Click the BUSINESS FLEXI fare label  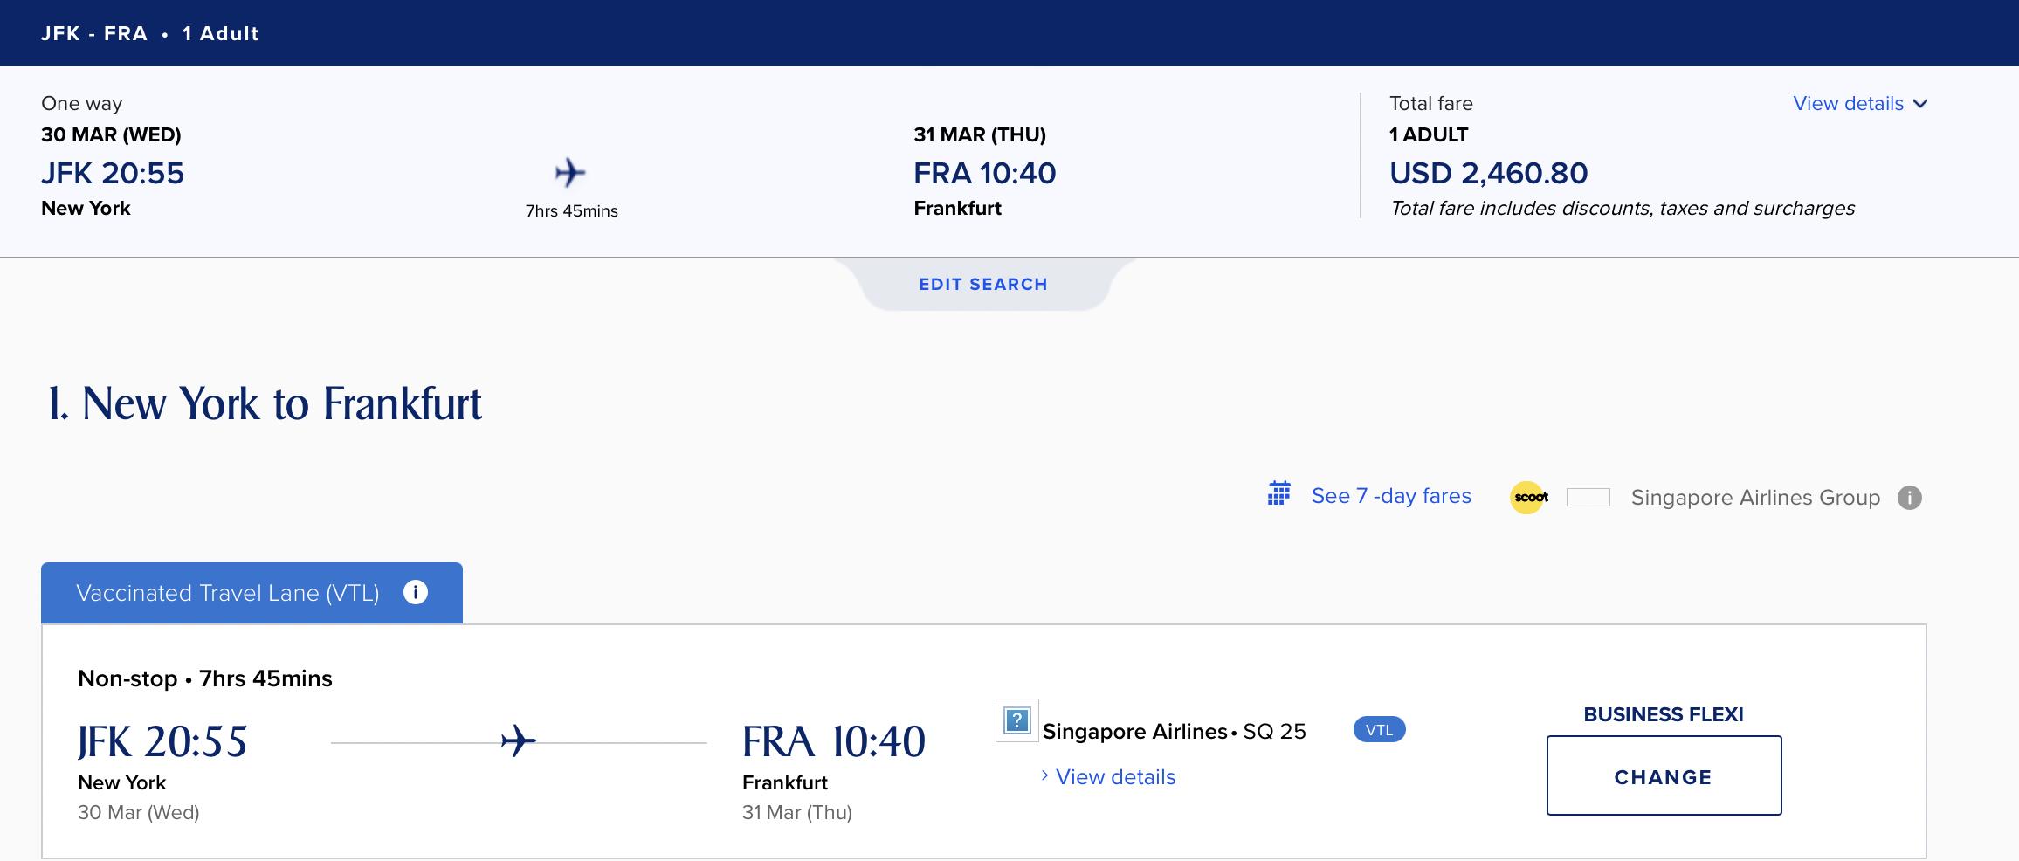[1664, 714]
